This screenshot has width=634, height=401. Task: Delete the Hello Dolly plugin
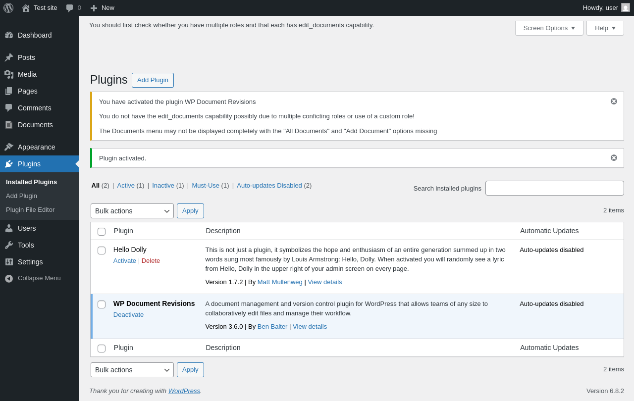point(151,261)
